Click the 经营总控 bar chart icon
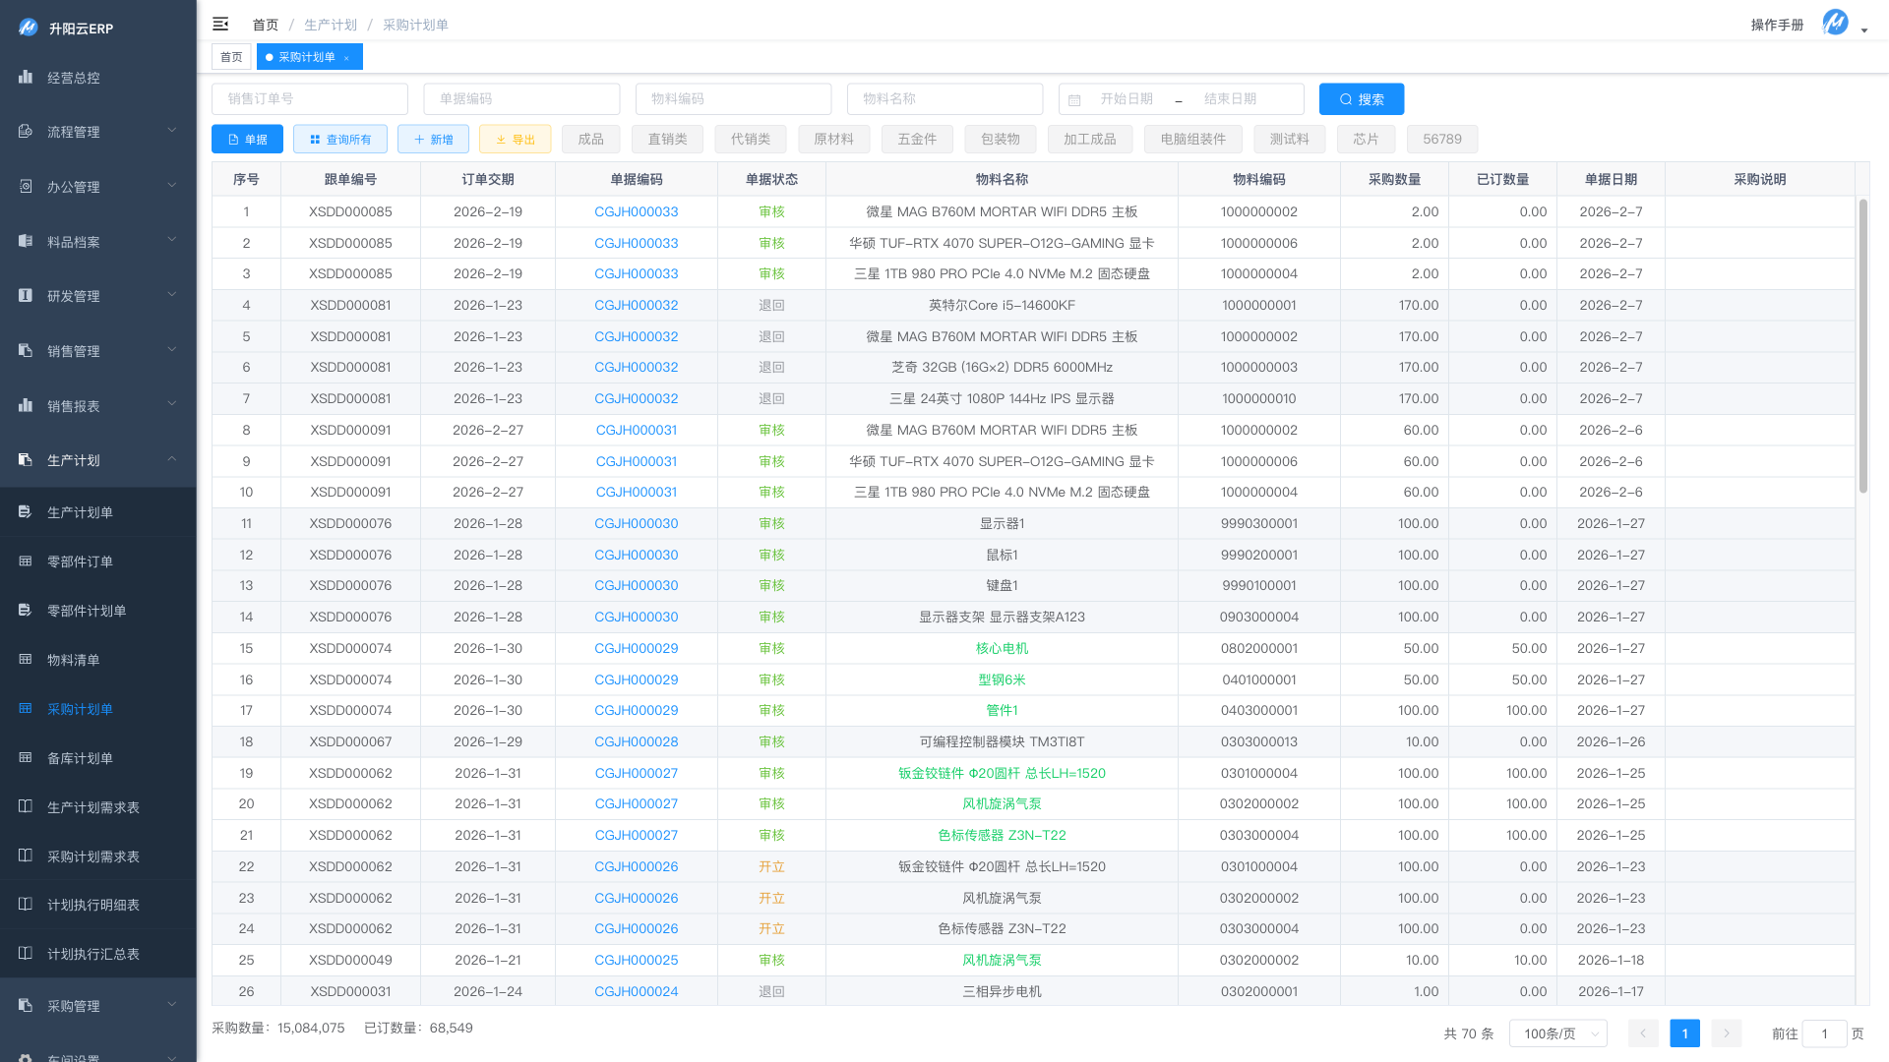The width and height of the screenshot is (1889, 1062). click(26, 77)
